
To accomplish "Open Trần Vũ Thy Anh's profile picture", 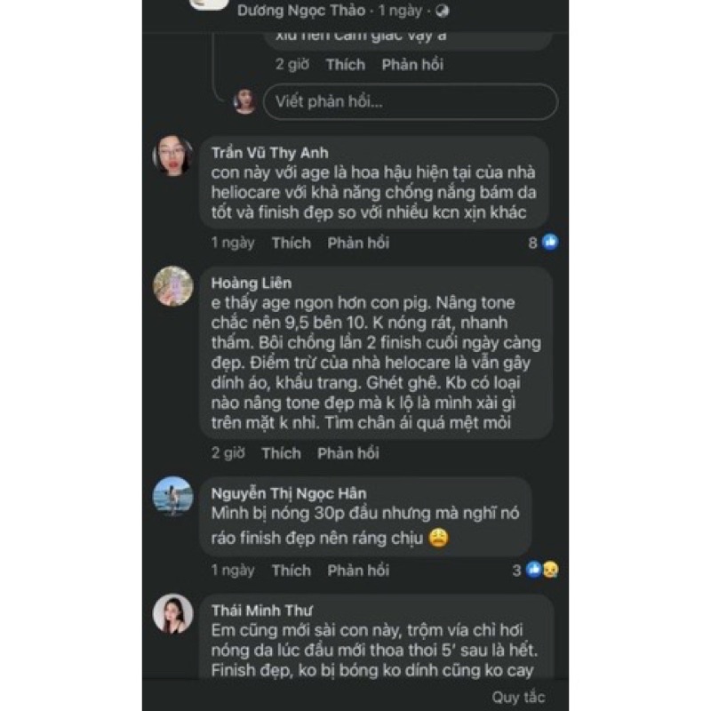I will 173,156.
